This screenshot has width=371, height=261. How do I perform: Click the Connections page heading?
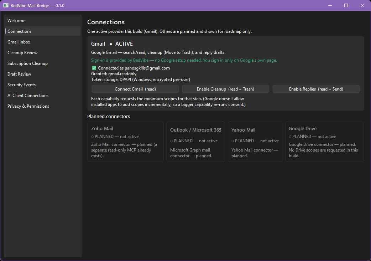click(106, 22)
